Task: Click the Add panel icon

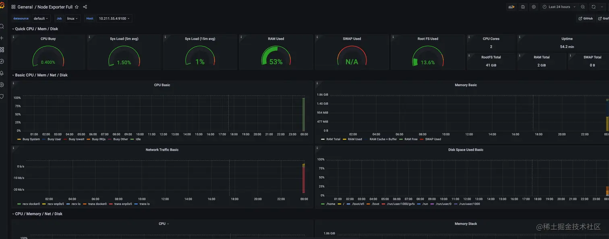Action: [x=512, y=7]
